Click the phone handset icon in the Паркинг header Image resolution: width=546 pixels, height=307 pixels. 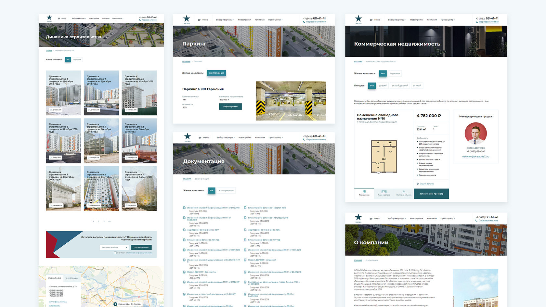coord(304,22)
